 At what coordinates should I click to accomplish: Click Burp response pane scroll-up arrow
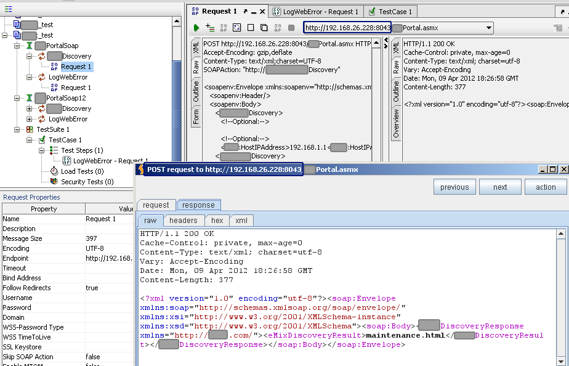coord(561,234)
